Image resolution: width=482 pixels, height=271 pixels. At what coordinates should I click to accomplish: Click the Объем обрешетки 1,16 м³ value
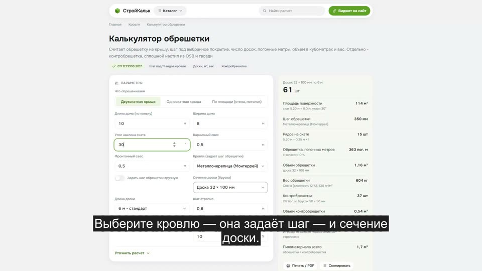point(361,165)
